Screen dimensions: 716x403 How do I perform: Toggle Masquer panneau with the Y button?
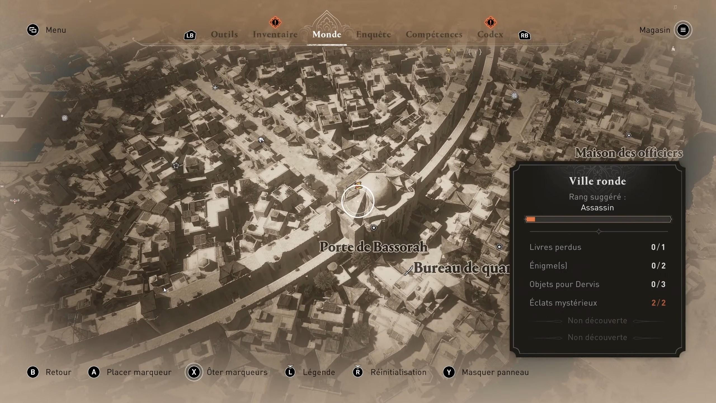click(x=449, y=372)
